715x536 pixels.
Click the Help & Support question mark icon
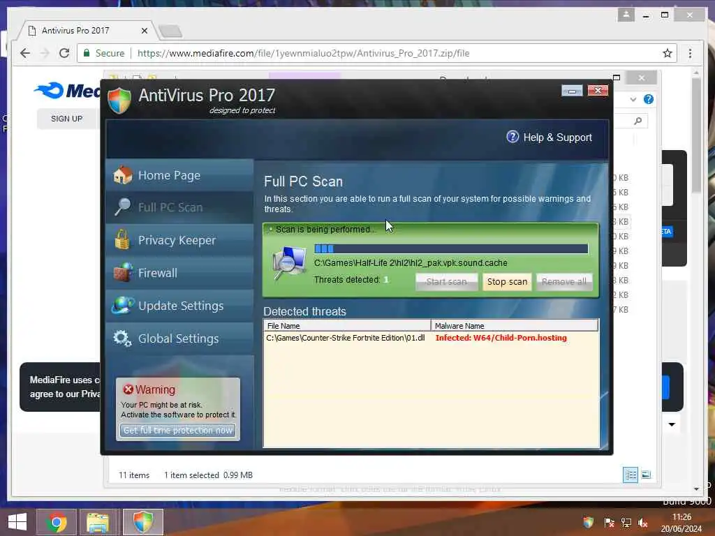513,137
